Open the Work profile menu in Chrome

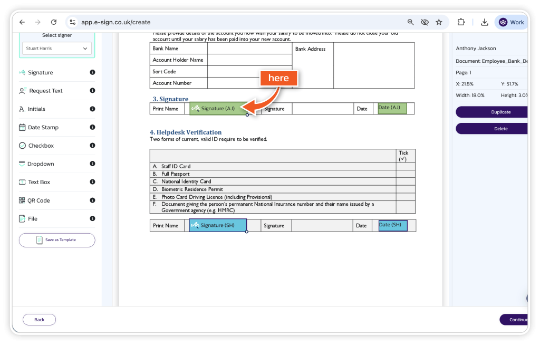(512, 22)
